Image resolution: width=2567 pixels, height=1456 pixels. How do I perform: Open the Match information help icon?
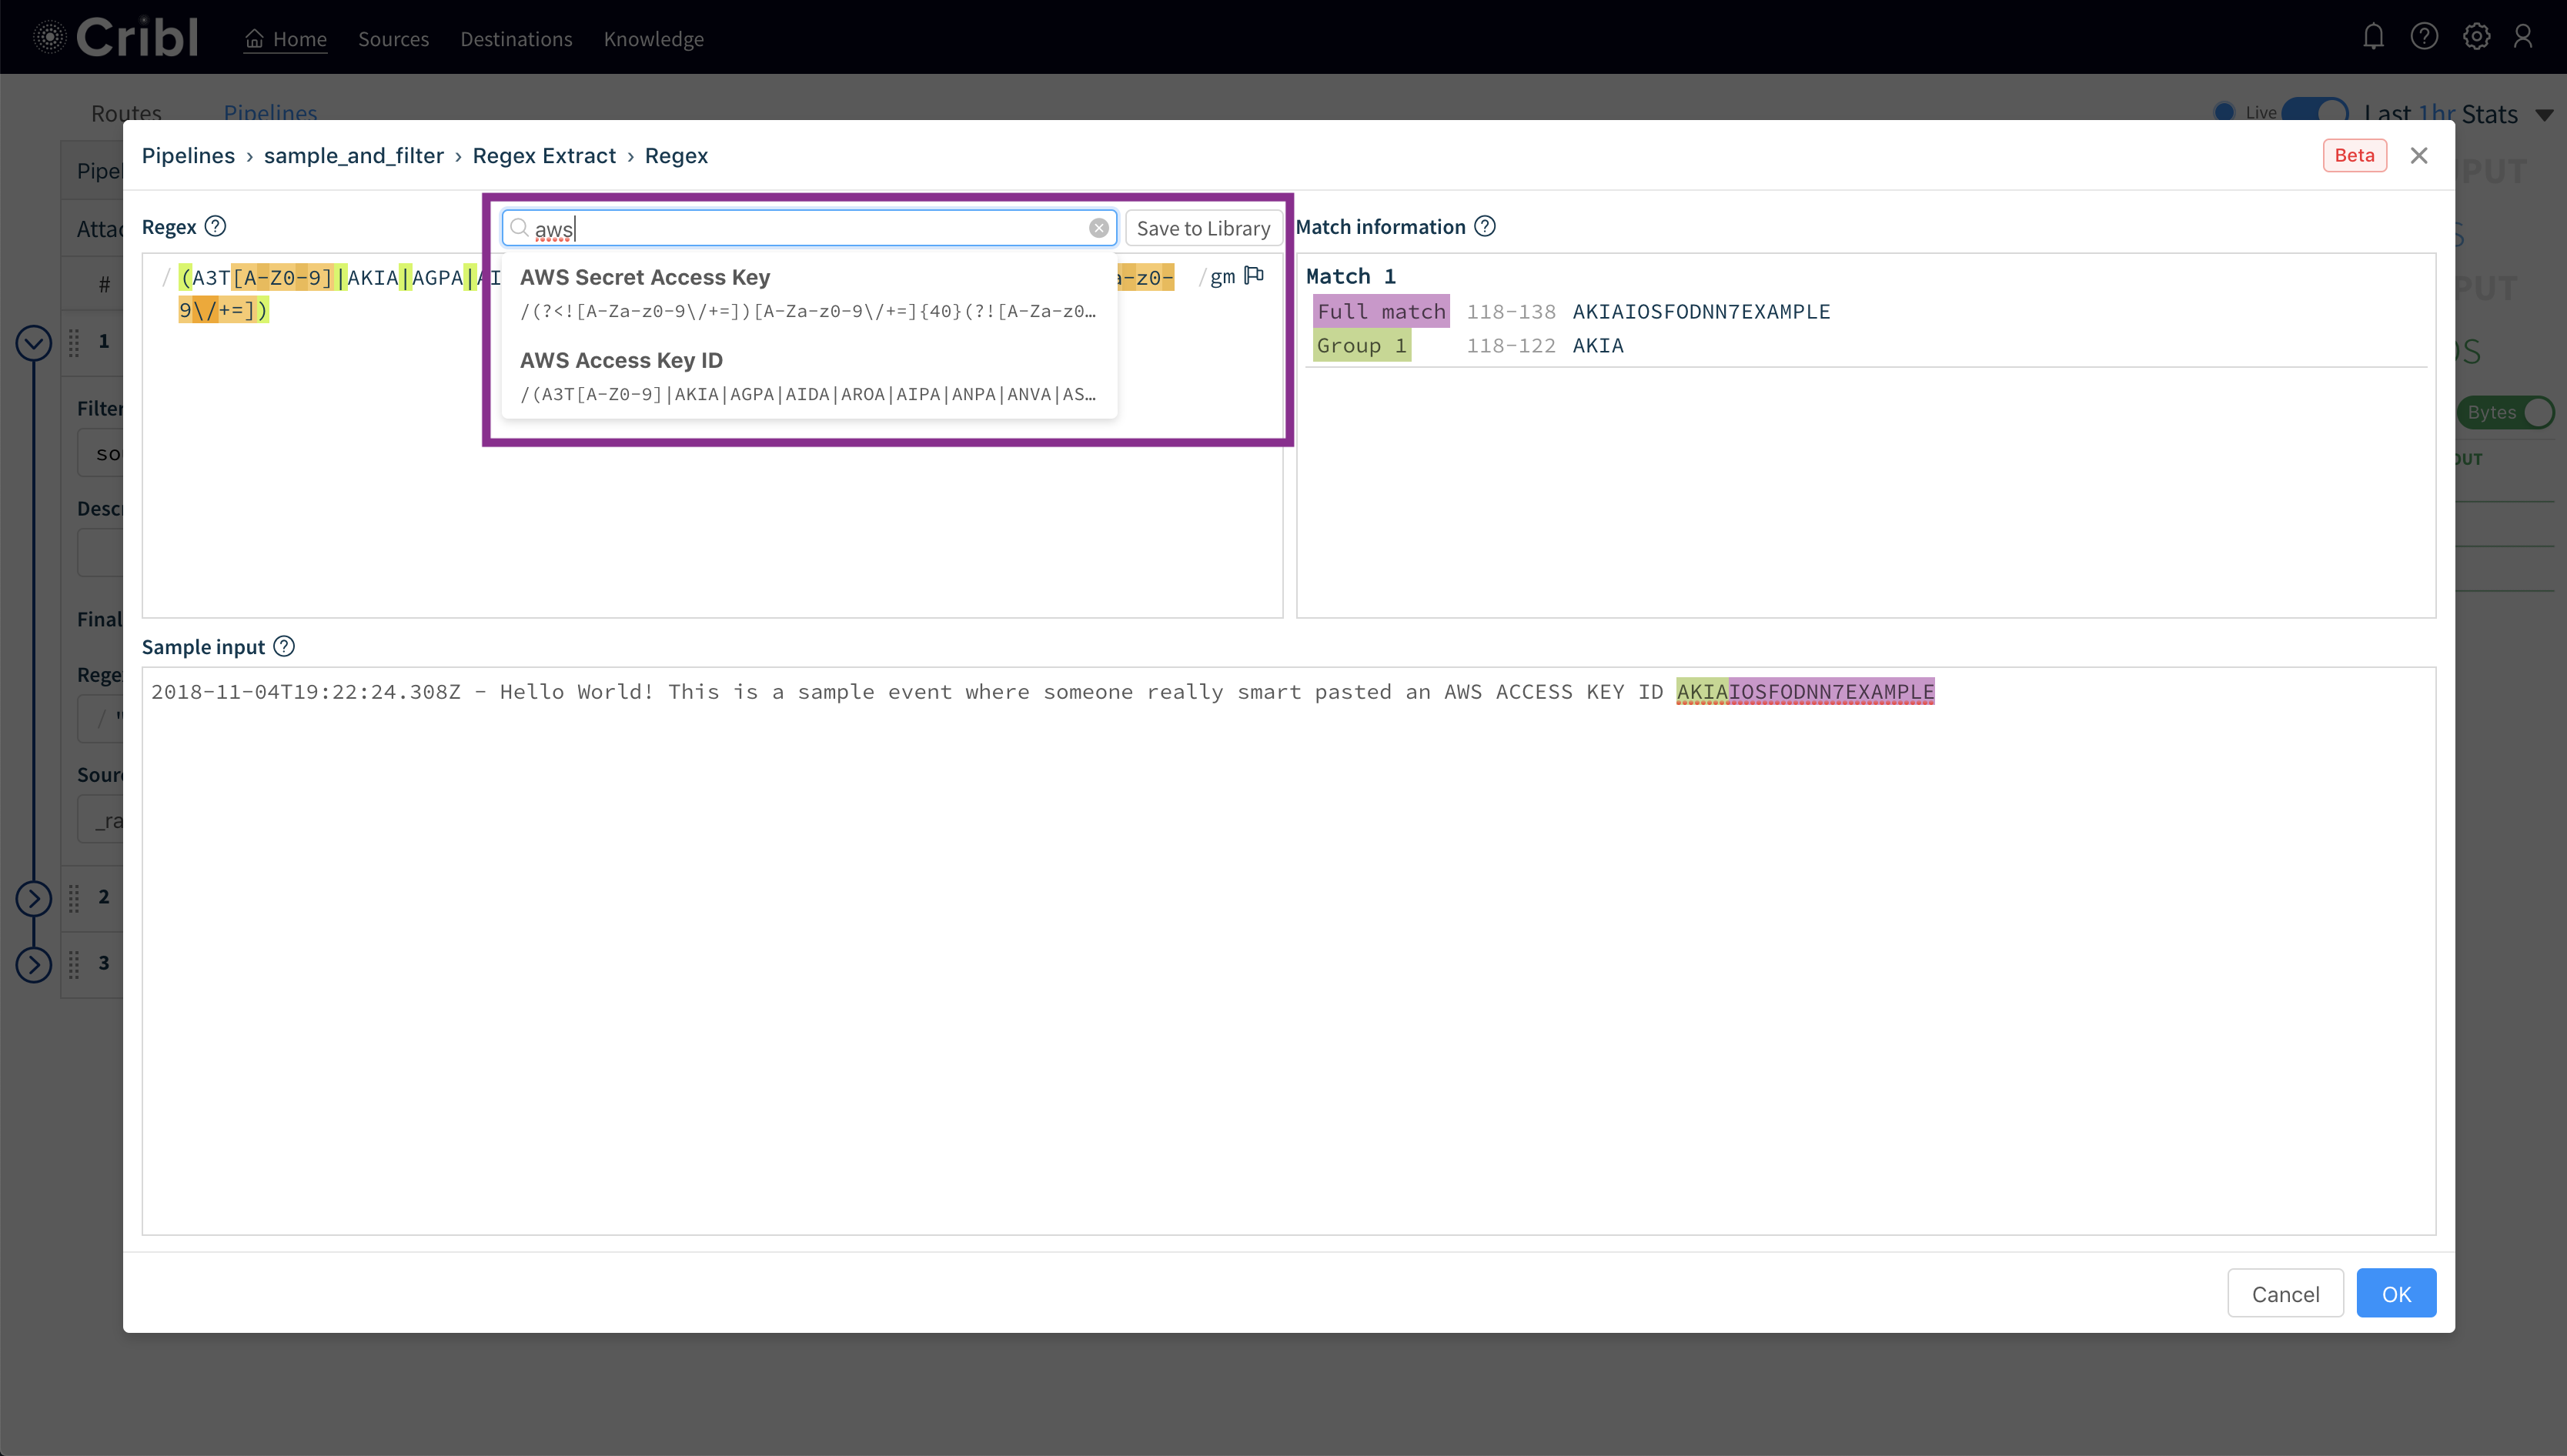click(x=1485, y=226)
